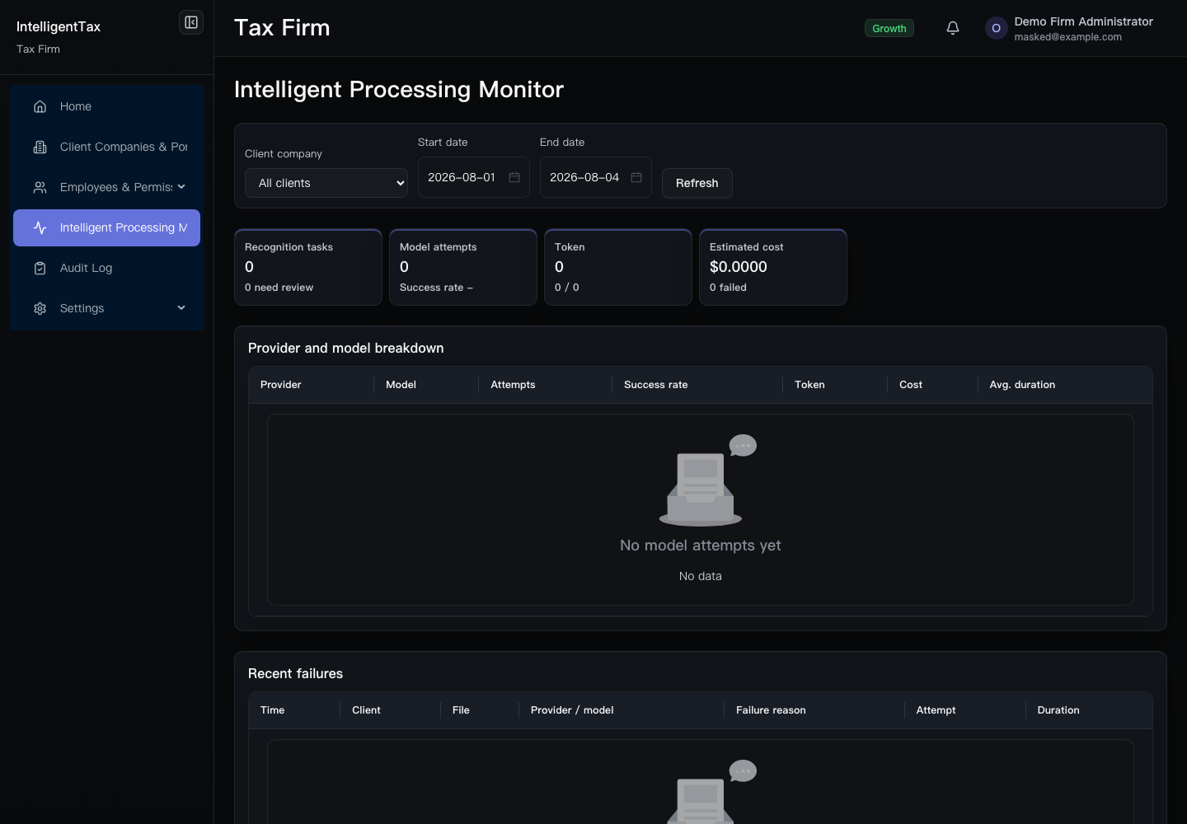Click the Refresh button

[x=697, y=183]
